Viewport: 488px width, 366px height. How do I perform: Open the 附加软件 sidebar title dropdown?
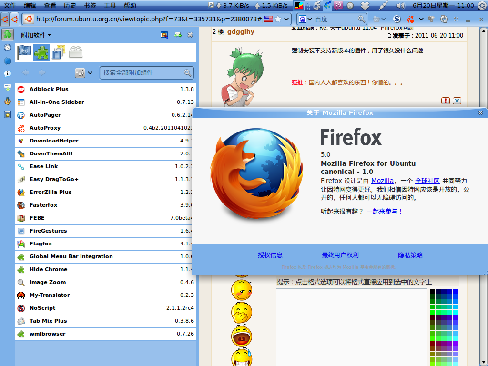tap(36, 35)
